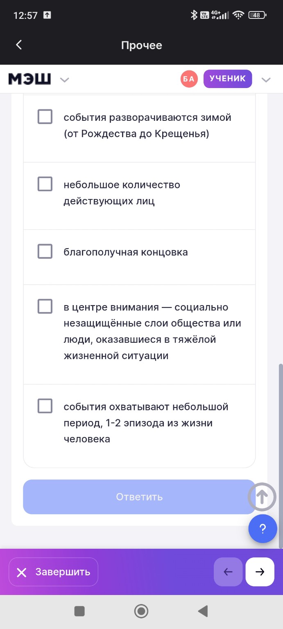The width and height of the screenshot is (283, 629).
Task: Tap the forward navigation arrow
Action: [x=260, y=572]
